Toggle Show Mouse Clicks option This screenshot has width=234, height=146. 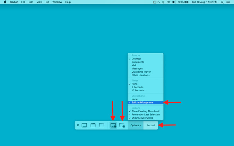click(x=146, y=118)
